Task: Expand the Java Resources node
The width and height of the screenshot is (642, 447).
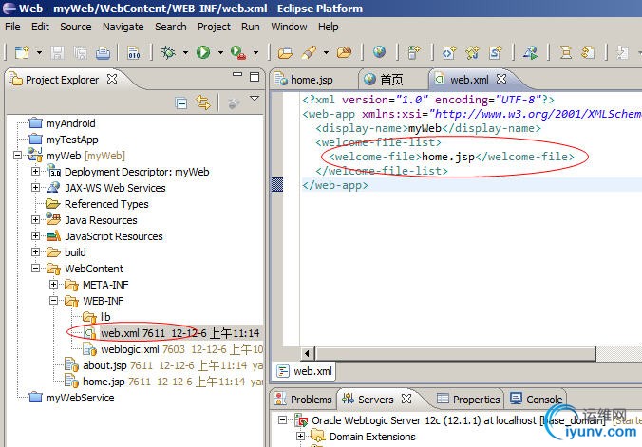Action: coord(36,220)
